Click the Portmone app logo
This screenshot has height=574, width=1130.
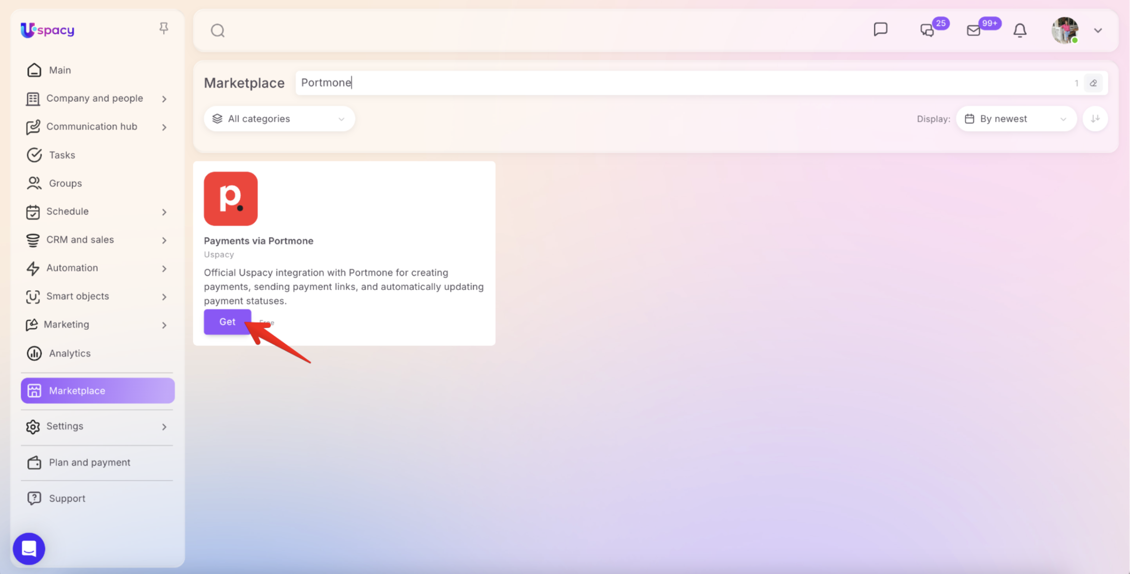coord(231,198)
